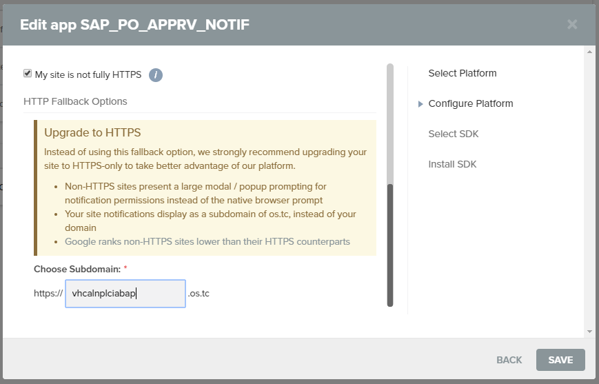
Task: Click the form's inner scrollbar thumb
Action: pos(390,244)
